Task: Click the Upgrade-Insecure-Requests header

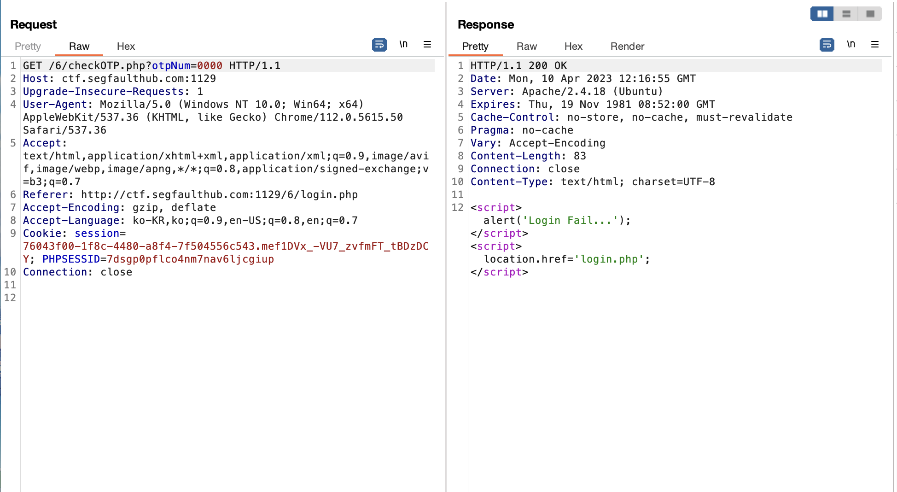Action: point(113,91)
